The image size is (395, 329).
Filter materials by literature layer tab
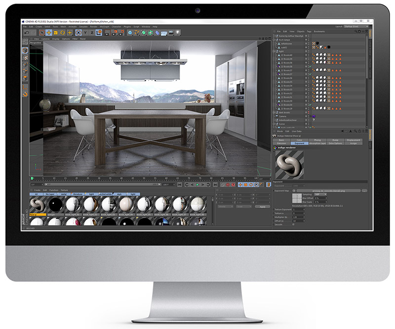tap(78, 194)
